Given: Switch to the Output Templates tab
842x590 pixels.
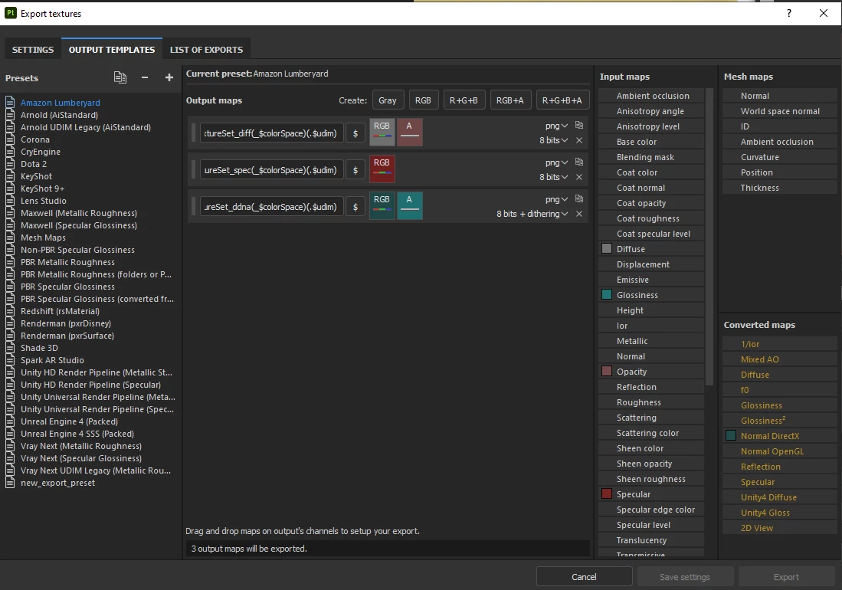Looking at the screenshot, I should pyautogui.click(x=112, y=49).
